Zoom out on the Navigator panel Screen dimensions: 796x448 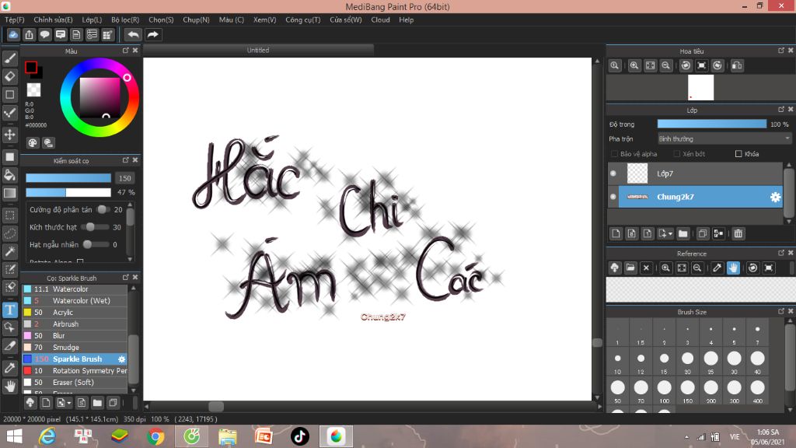click(666, 65)
